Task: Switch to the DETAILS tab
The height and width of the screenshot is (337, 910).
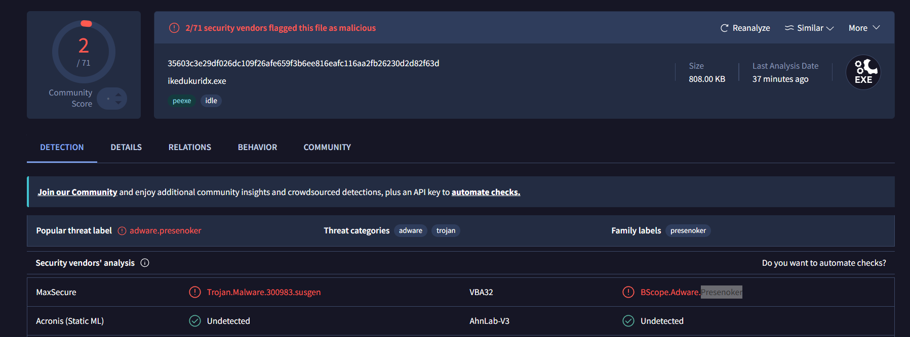Action: (126, 147)
